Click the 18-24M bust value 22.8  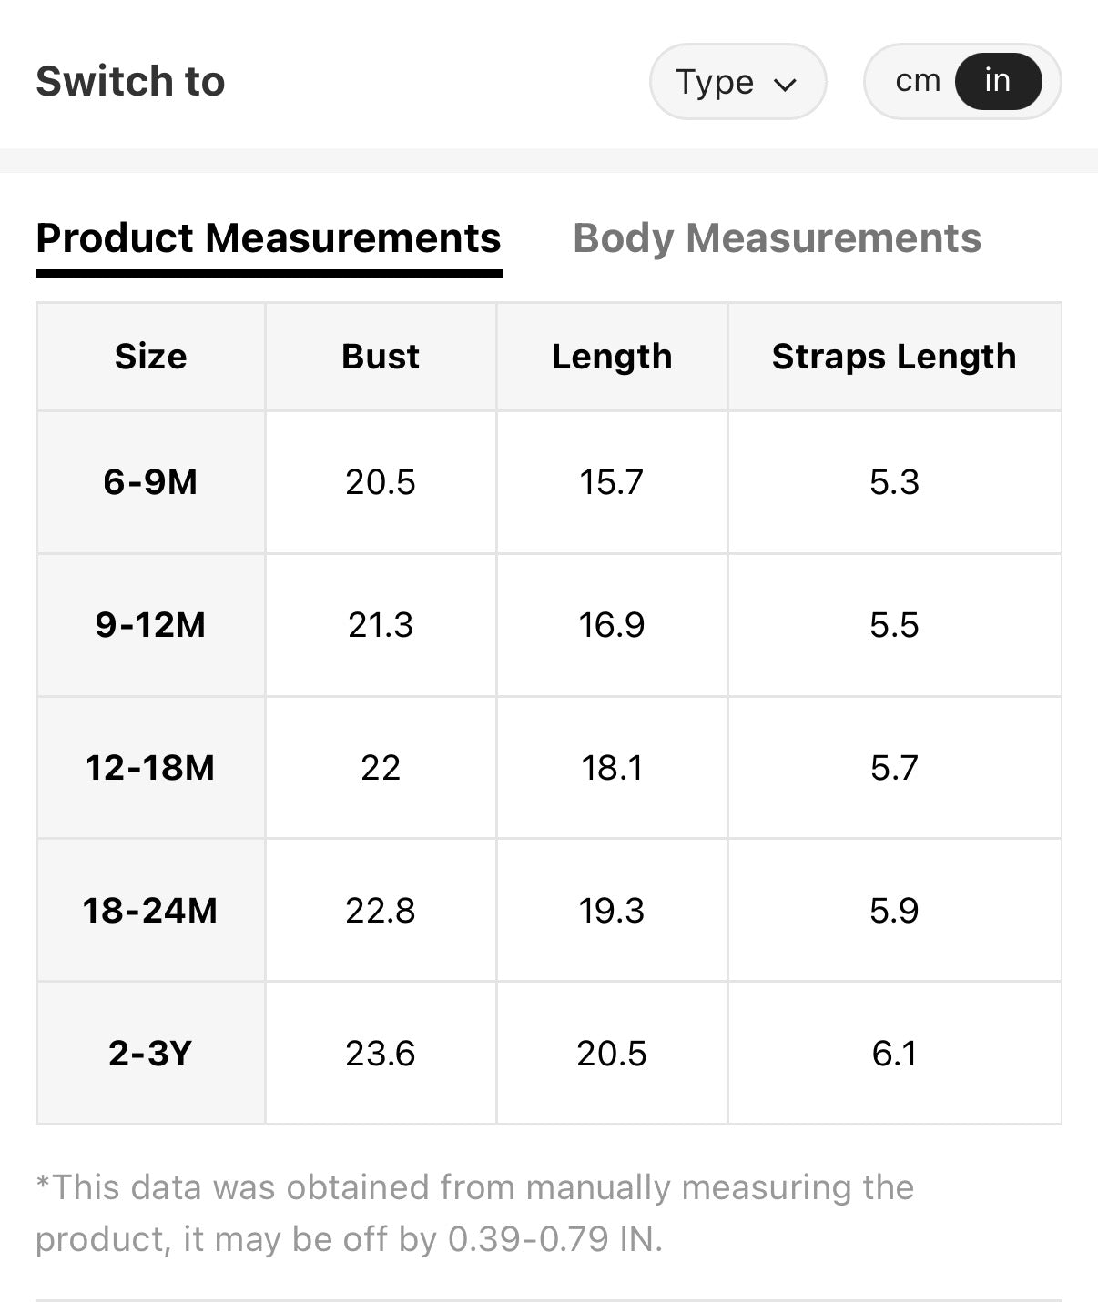(x=381, y=911)
